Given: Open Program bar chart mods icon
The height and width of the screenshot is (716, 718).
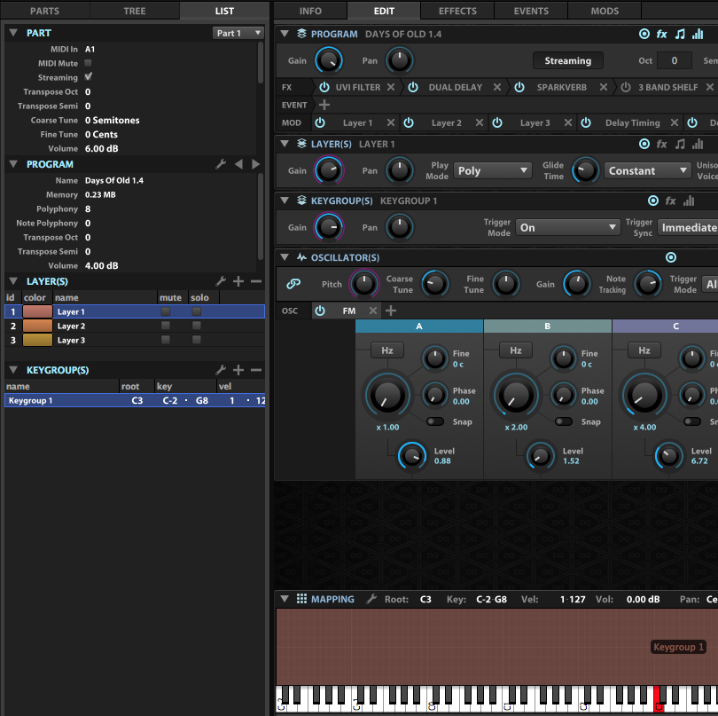Looking at the screenshot, I should point(698,34).
